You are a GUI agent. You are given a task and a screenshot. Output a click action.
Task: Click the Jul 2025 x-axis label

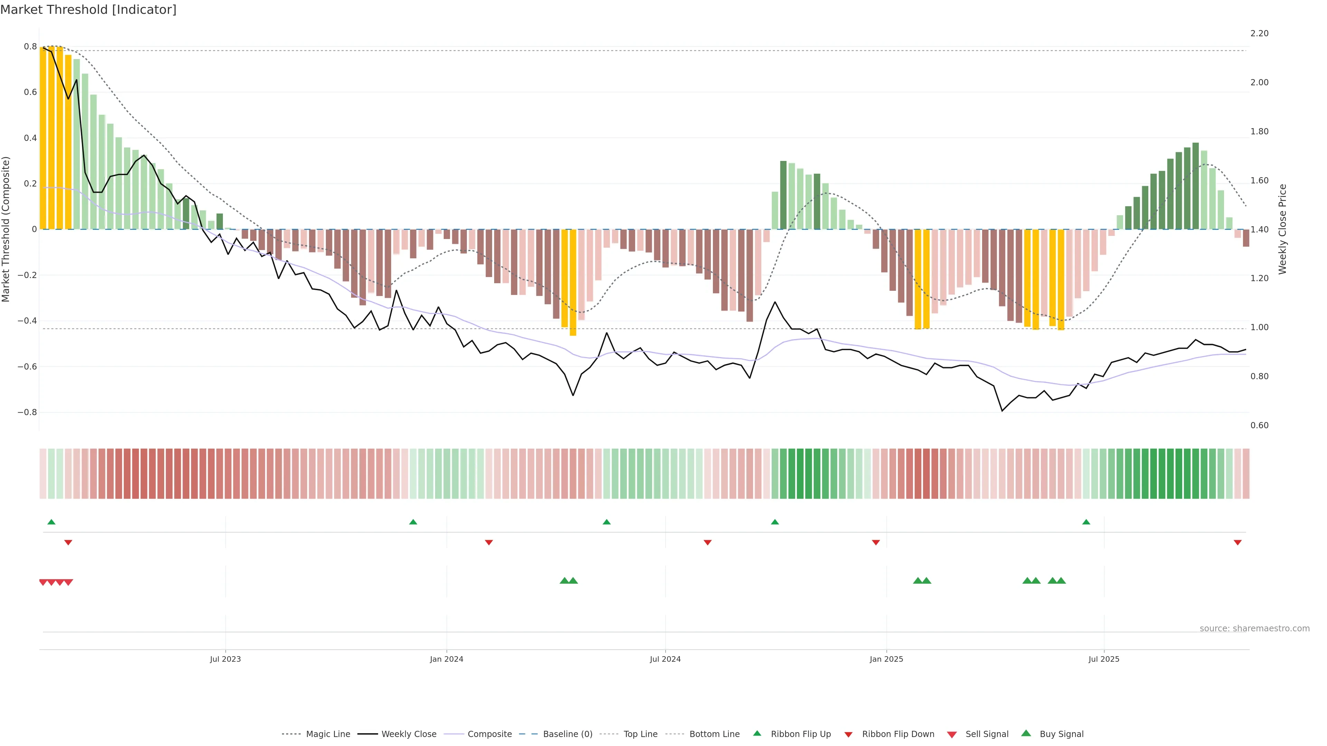[x=1103, y=659]
